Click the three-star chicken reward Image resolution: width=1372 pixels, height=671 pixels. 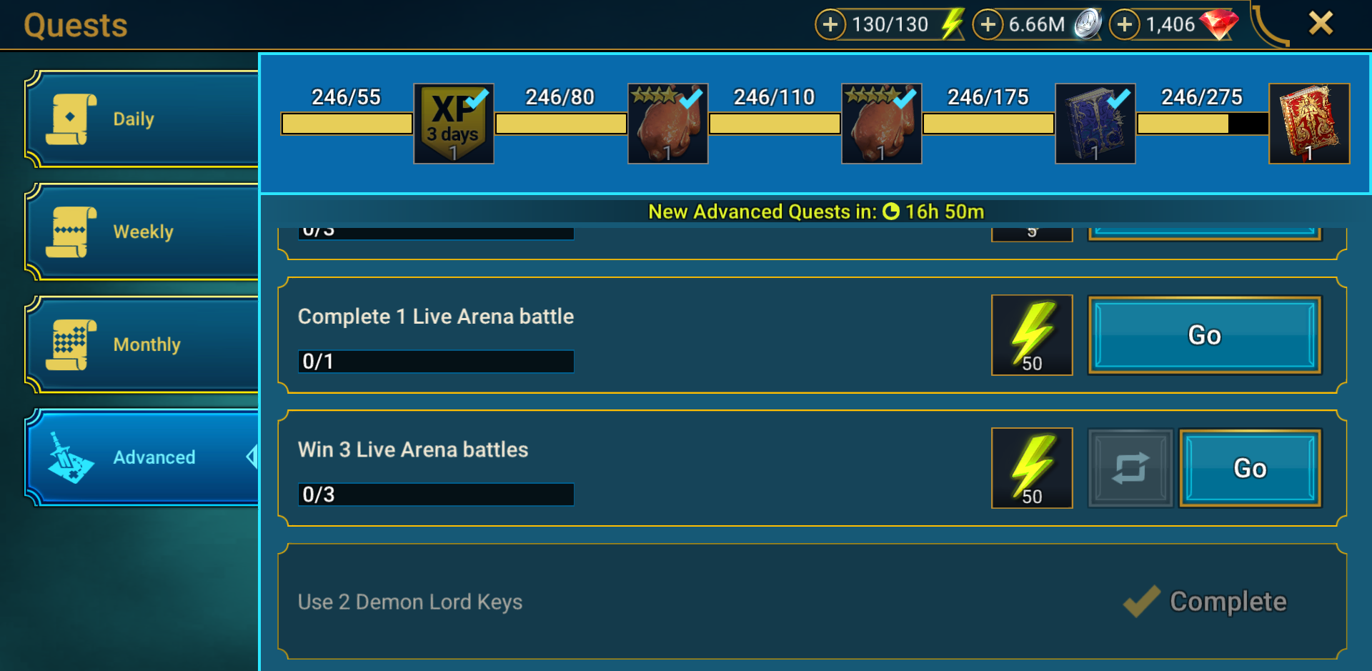point(668,124)
